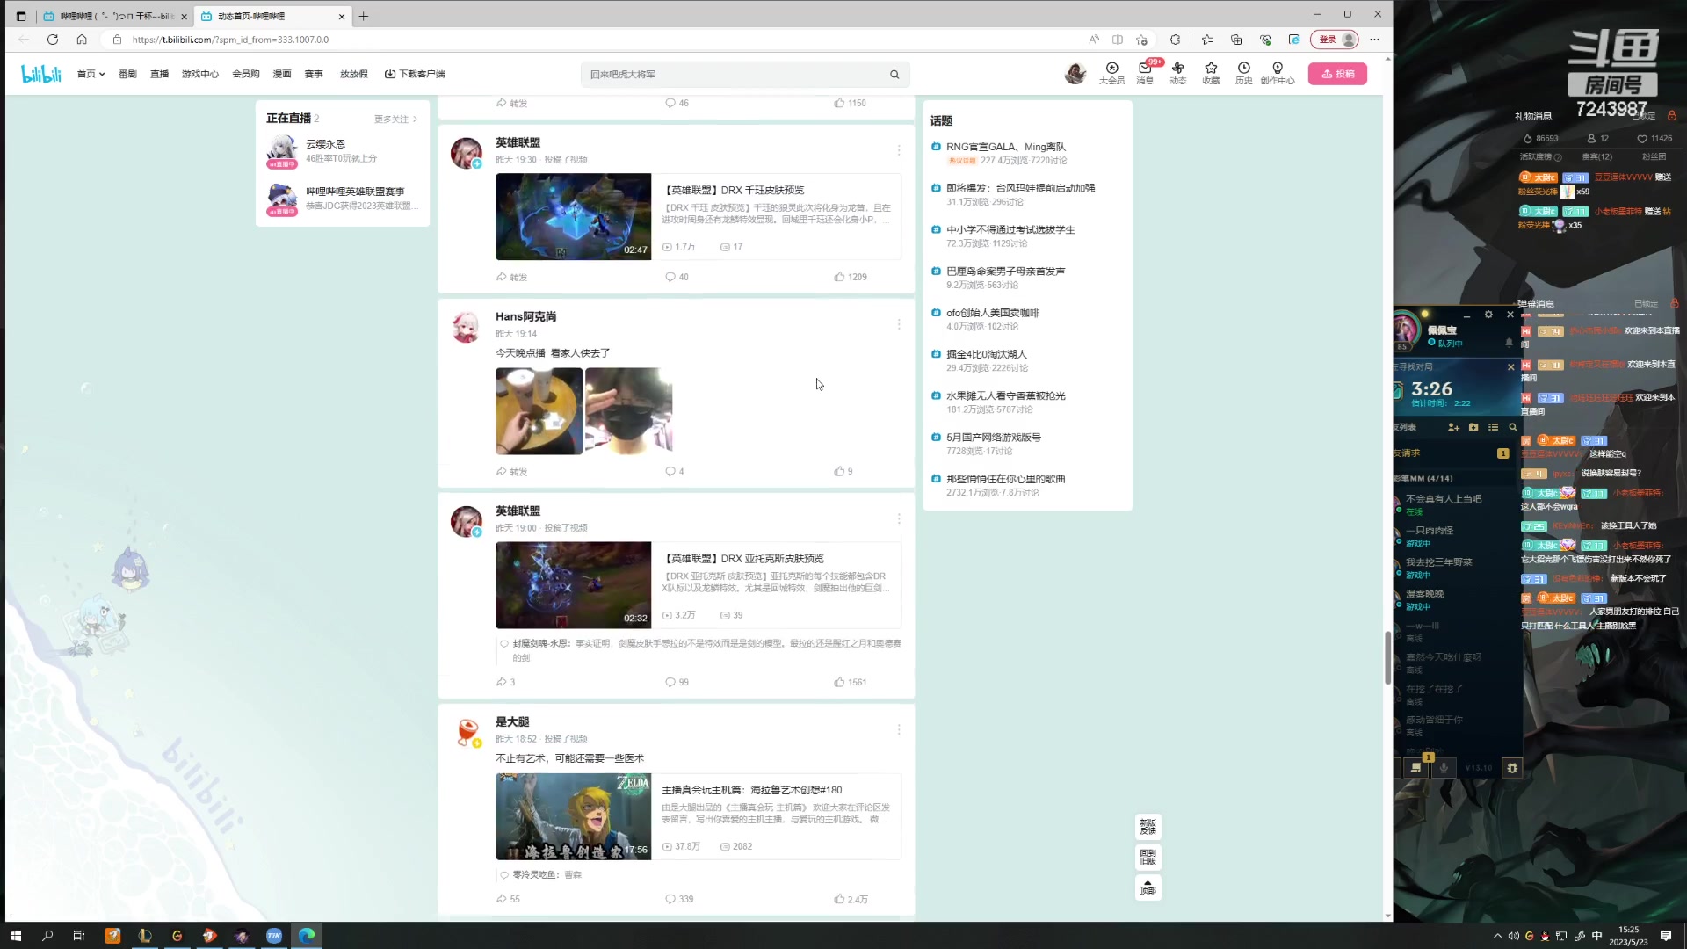Open the 动态 feed pinwheel icon
The height and width of the screenshot is (949, 1687).
point(1178,74)
